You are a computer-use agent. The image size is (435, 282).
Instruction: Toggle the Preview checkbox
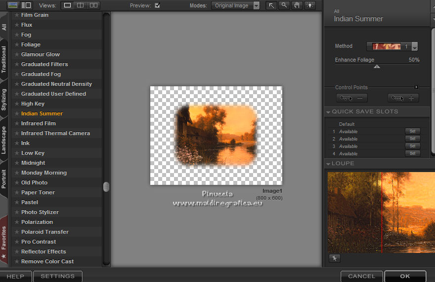pos(157,5)
